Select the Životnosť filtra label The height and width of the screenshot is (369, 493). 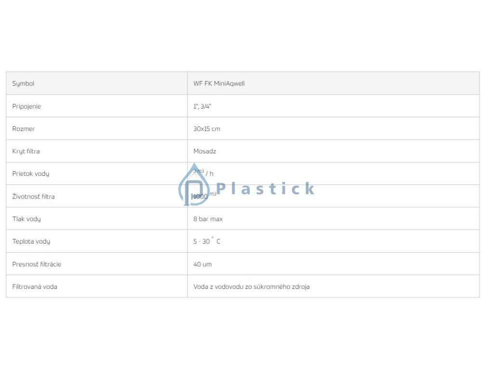[x=33, y=197]
